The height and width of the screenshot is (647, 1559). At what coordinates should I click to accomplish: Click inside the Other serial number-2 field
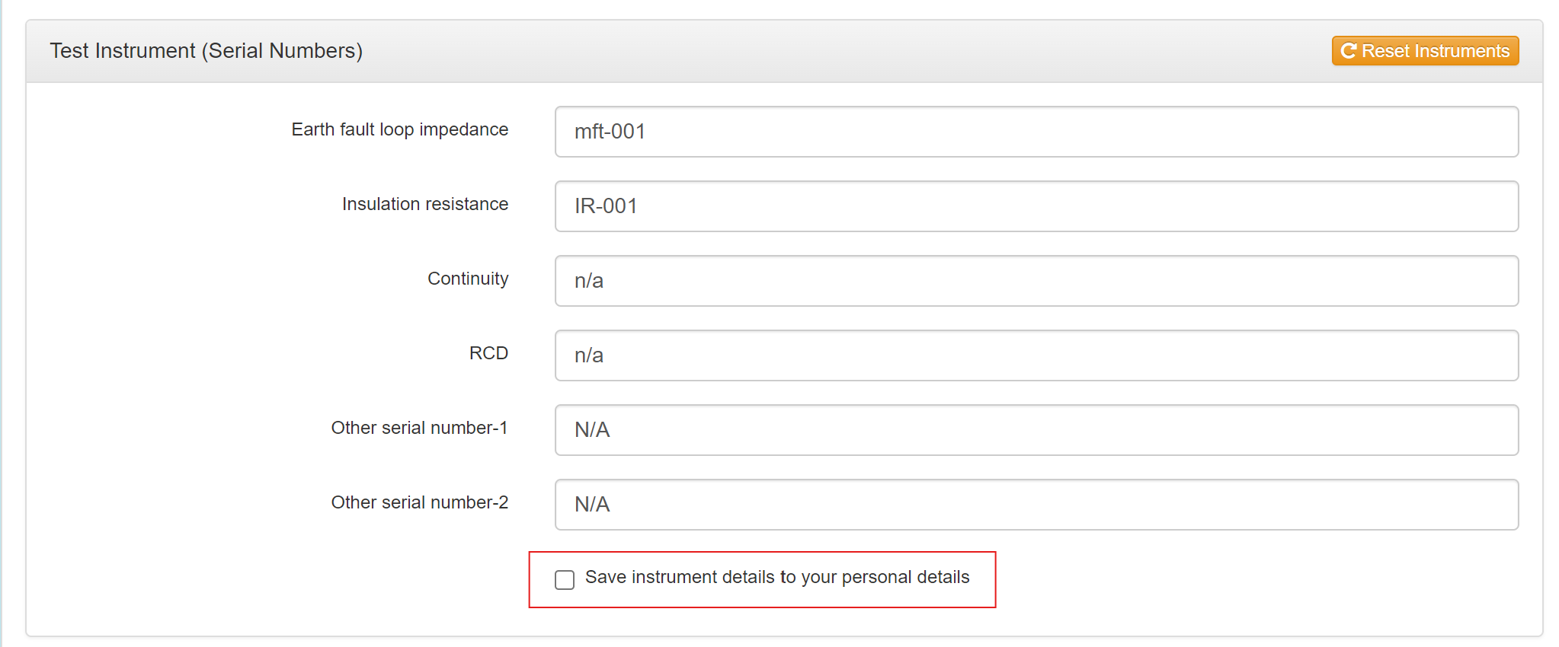pos(1036,505)
